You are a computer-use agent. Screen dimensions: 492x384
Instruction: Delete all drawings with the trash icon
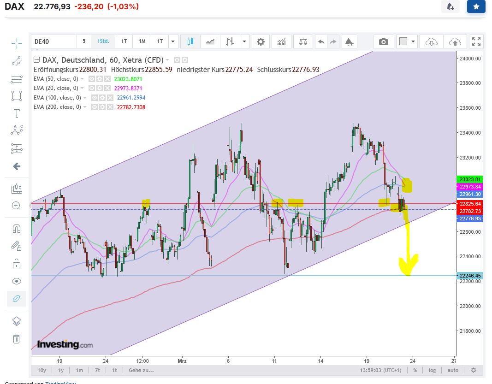(17, 339)
